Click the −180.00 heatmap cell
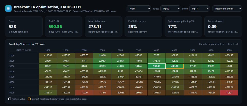This screenshot has width=247, height=106. pyautogui.click(x=48, y=55)
